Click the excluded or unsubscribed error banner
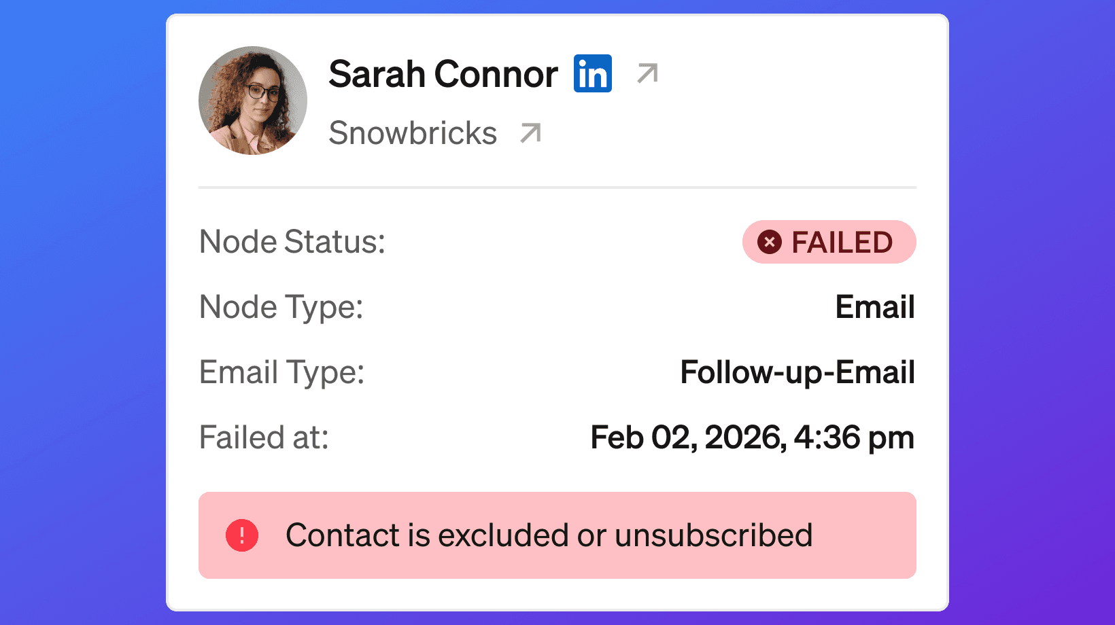Image resolution: width=1115 pixels, height=625 pixels. point(557,535)
